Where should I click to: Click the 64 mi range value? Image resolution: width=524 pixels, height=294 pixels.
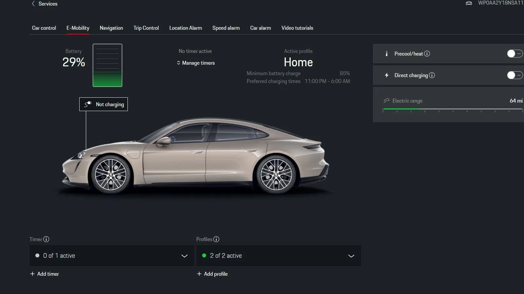pos(516,101)
